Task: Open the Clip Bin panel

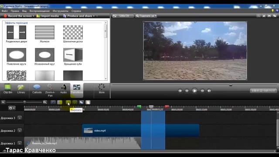Action: (8, 89)
